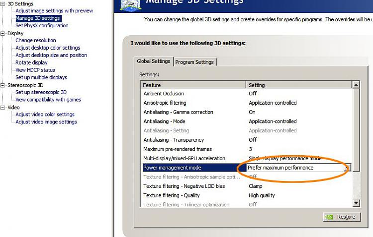Viewport: 373px width, 237px height.
Task: Switch to Program Settings tab
Action: pyautogui.click(x=194, y=62)
